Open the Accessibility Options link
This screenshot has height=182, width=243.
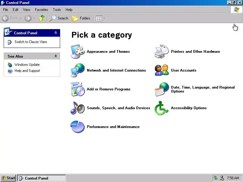[x=189, y=108]
